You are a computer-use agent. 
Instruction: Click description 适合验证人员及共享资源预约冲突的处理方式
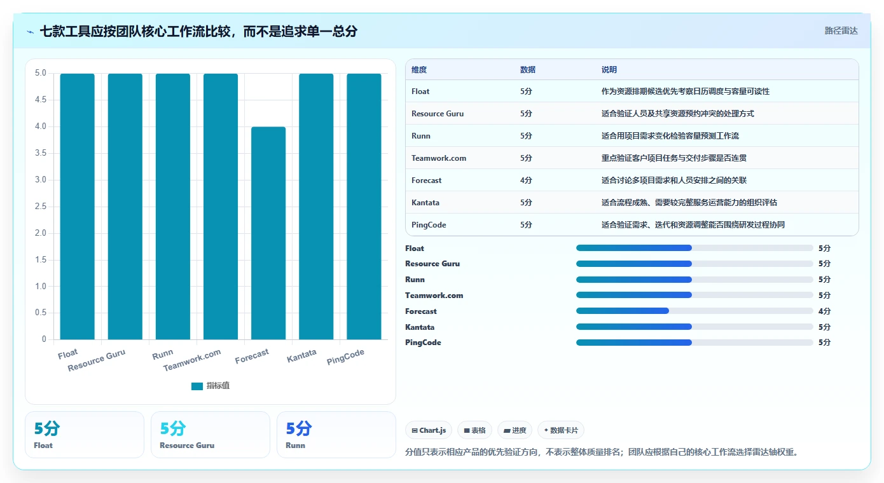[x=678, y=114]
